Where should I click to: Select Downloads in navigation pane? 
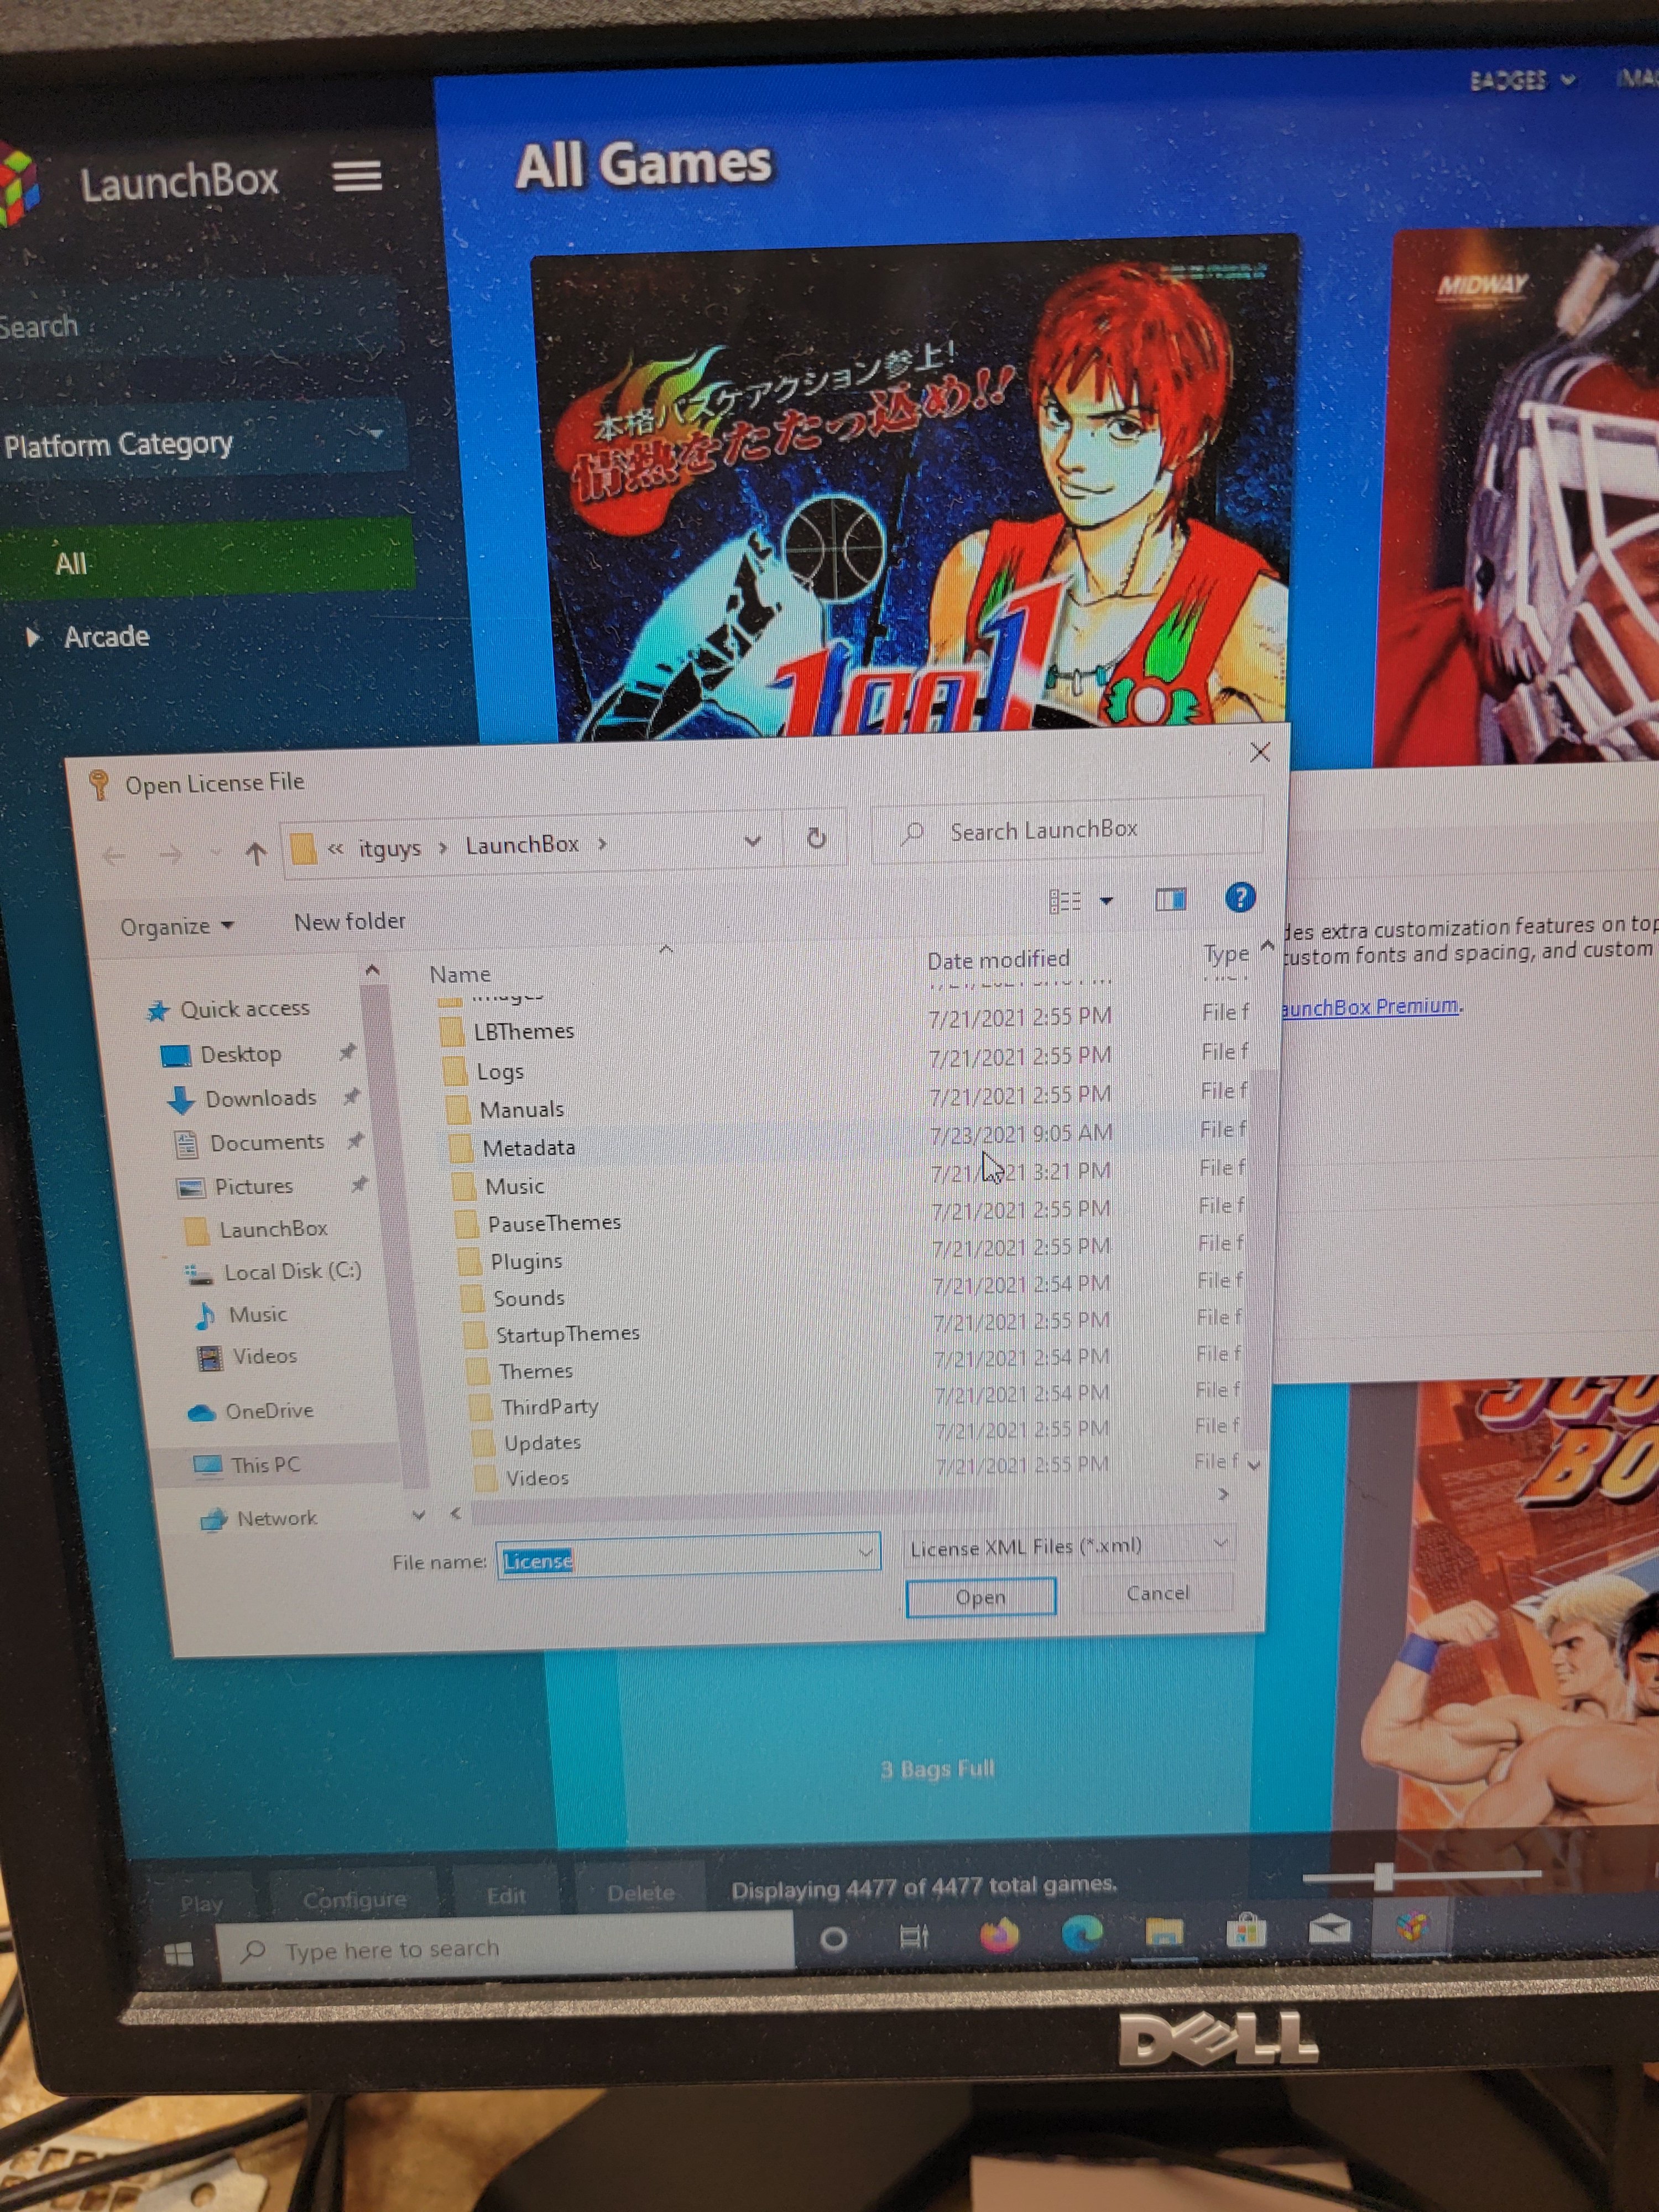[x=260, y=1098]
